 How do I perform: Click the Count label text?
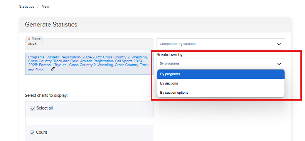click(41, 132)
